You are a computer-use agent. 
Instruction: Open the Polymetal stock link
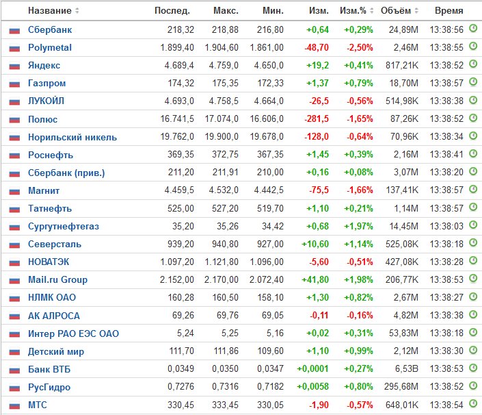tap(50, 48)
